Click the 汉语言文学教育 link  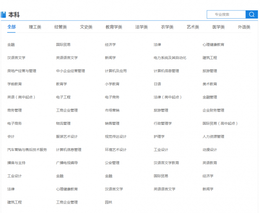pos(166,163)
